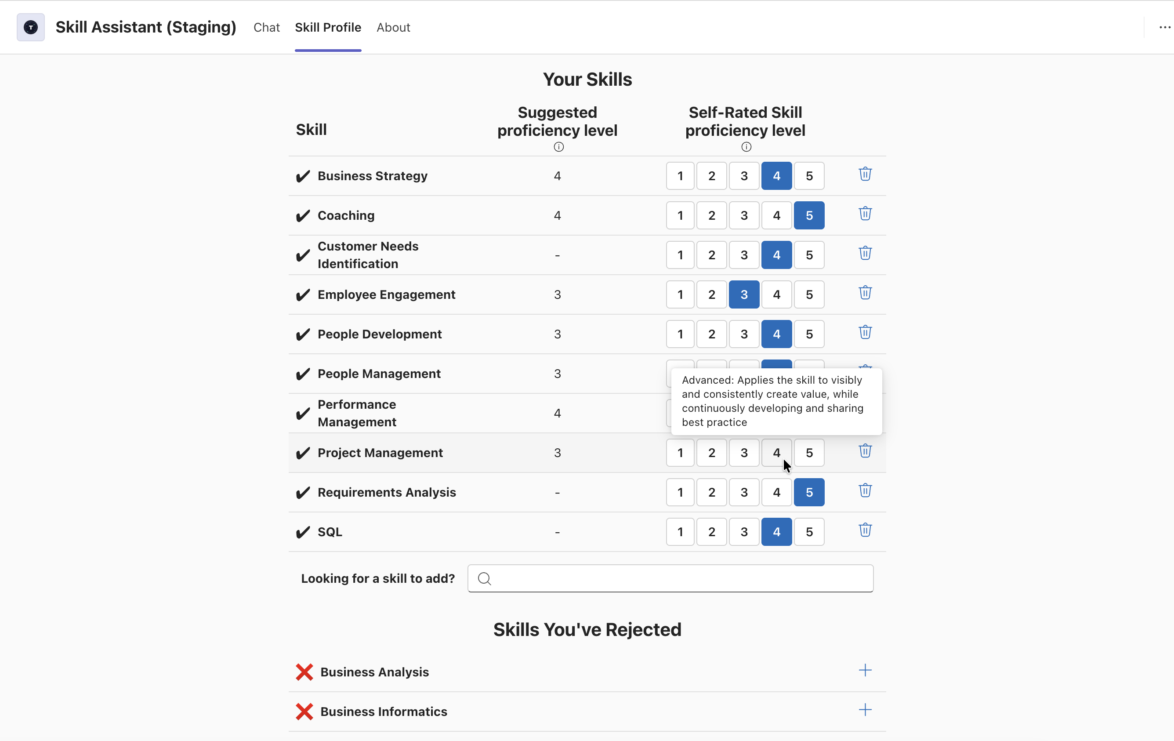Open the About tab

coord(393,27)
